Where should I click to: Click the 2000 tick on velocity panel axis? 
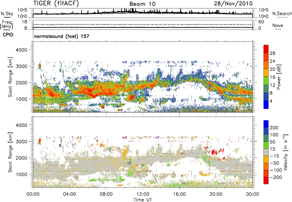[x=21, y=158]
